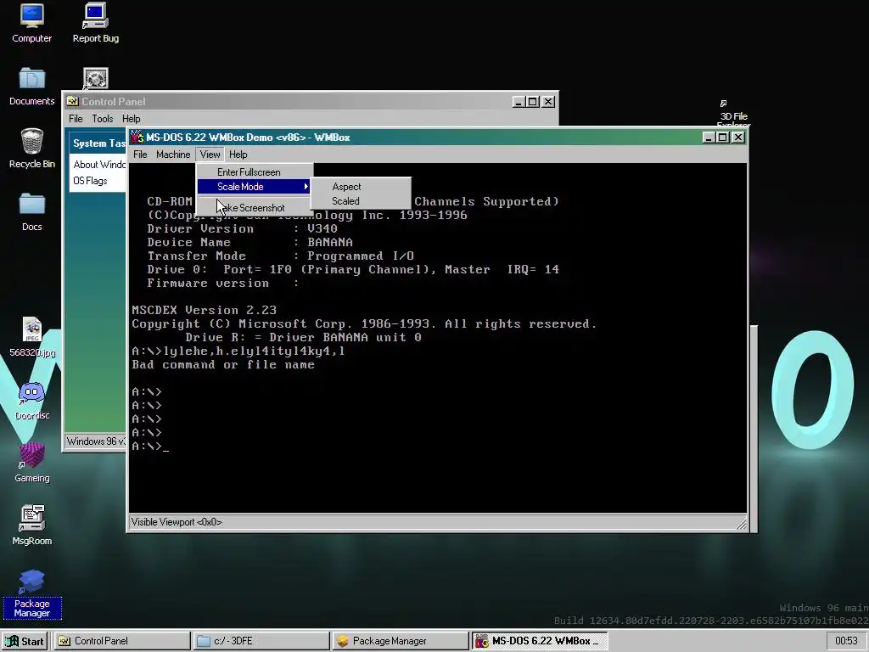Click the 'Bad command or file name' line

[x=223, y=365]
